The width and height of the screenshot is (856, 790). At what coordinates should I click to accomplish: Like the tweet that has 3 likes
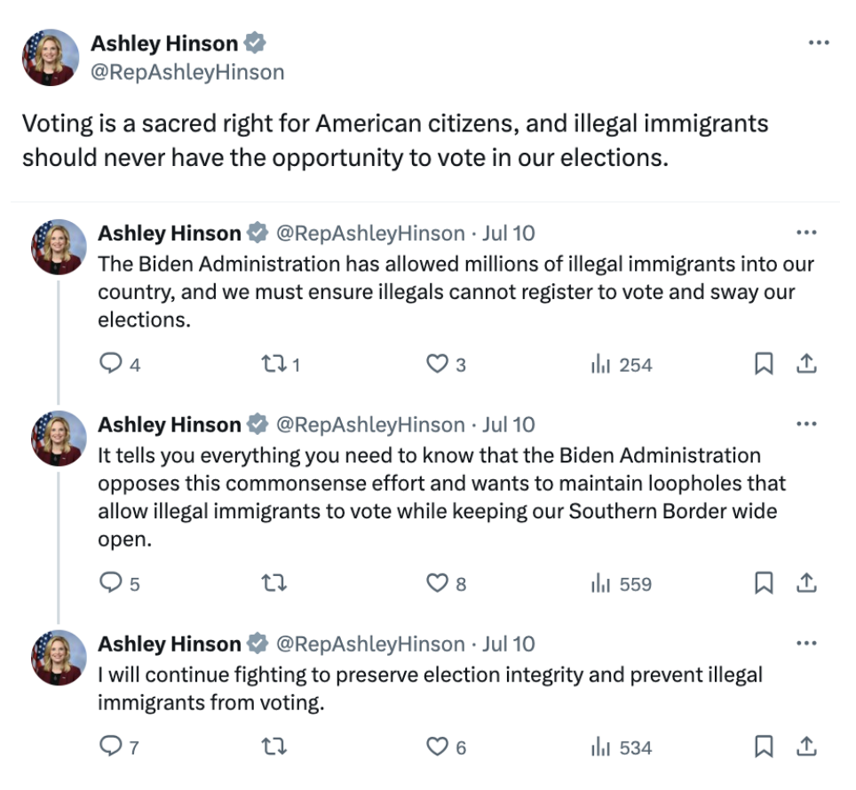437,364
